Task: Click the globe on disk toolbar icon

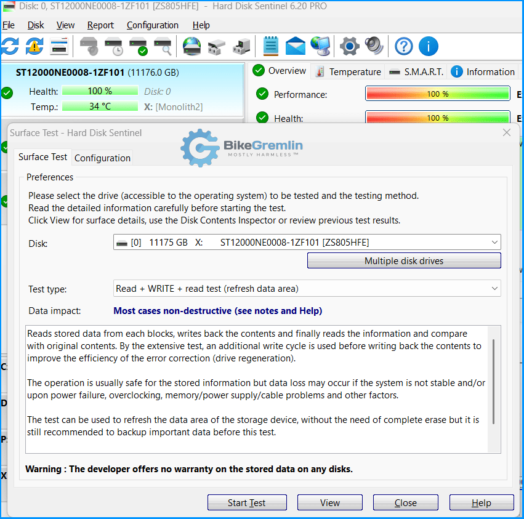Action: [x=192, y=46]
